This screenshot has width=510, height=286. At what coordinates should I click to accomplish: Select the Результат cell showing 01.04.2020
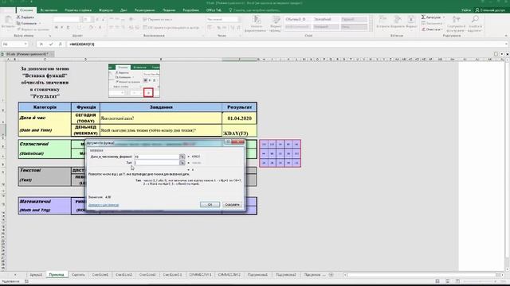coord(239,118)
